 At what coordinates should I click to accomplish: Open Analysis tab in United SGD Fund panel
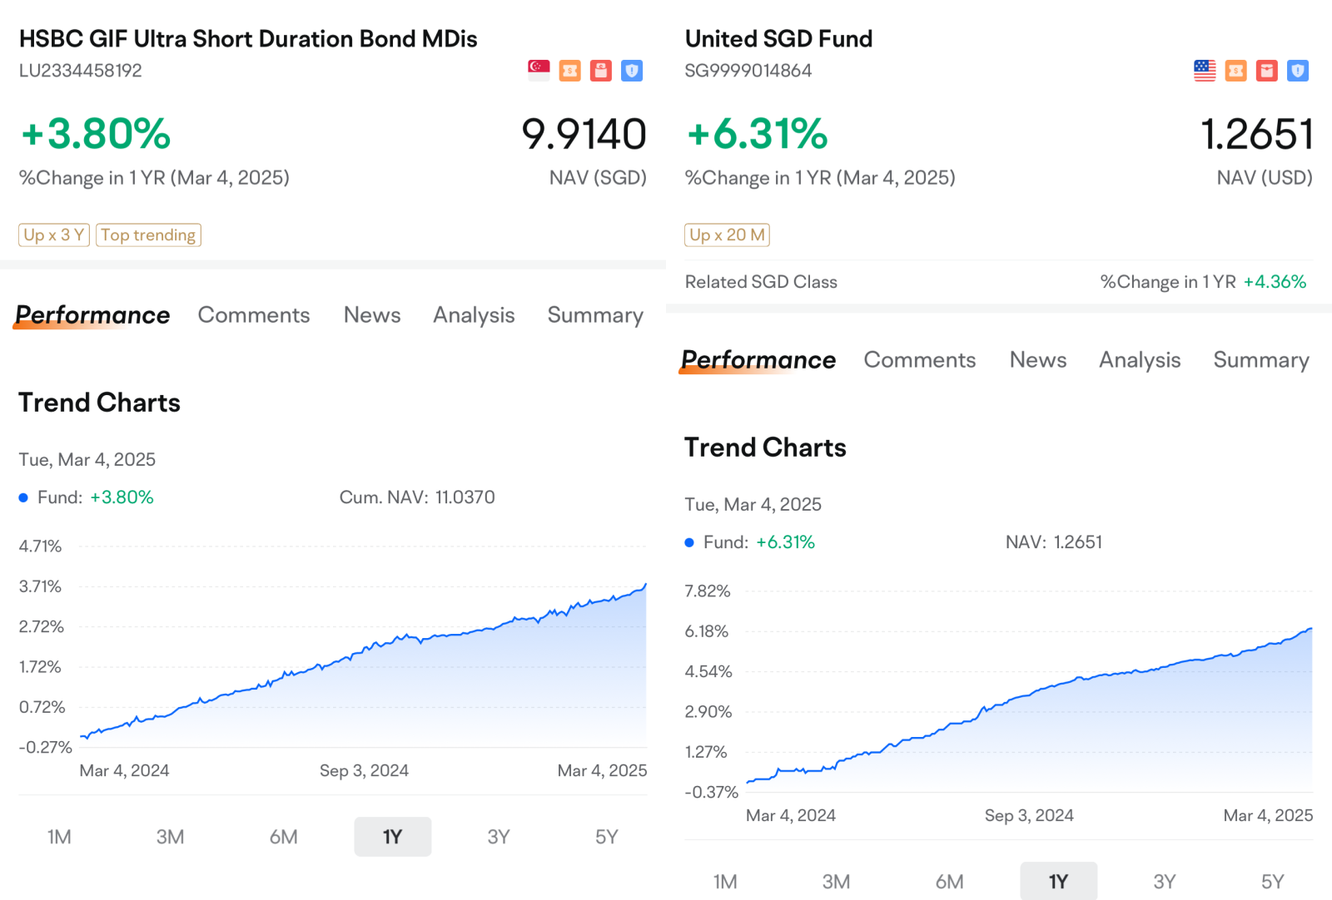click(1140, 360)
